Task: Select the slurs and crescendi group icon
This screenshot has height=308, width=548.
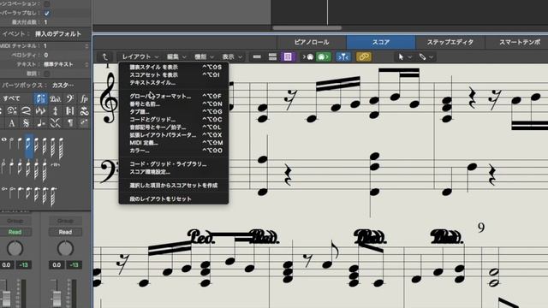Action: [x=27, y=111]
